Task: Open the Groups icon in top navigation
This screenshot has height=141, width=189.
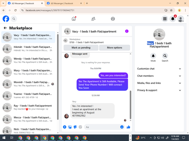Action: coord(113,19)
